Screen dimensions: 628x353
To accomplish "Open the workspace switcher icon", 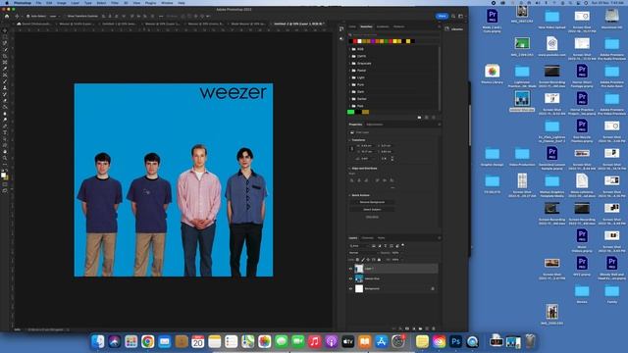I will tap(461, 16).
